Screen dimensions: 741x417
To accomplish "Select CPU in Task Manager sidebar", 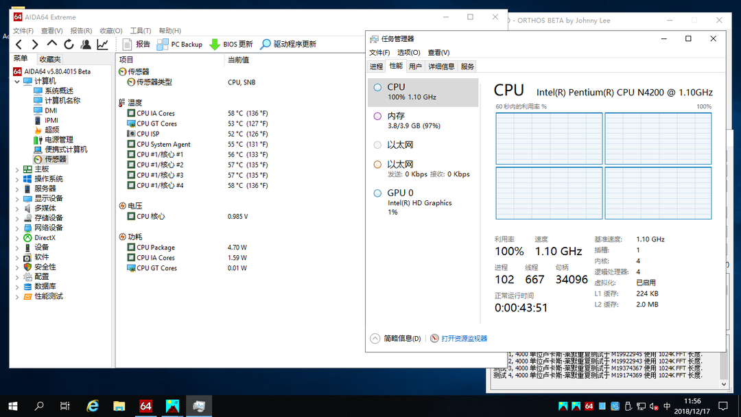I will click(x=423, y=92).
